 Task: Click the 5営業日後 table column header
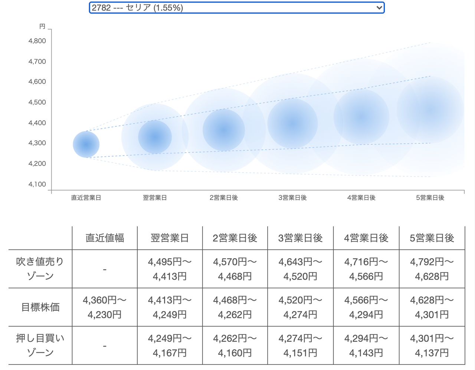pos(432,238)
